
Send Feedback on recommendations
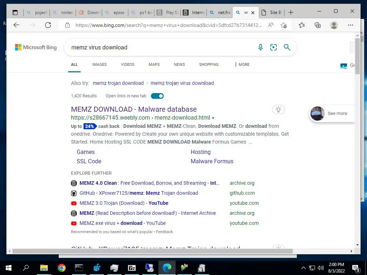coord(164,232)
